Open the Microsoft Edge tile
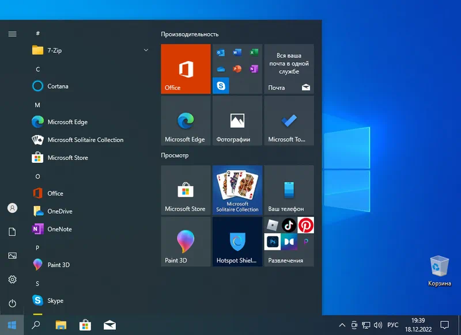The height and width of the screenshot is (335, 461). tap(186, 121)
